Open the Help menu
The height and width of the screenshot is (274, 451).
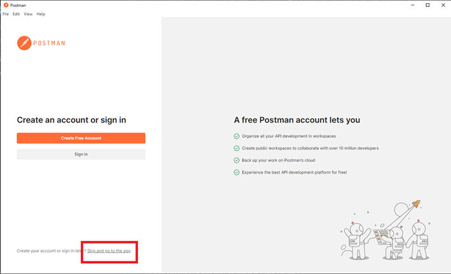coord(41,14)
